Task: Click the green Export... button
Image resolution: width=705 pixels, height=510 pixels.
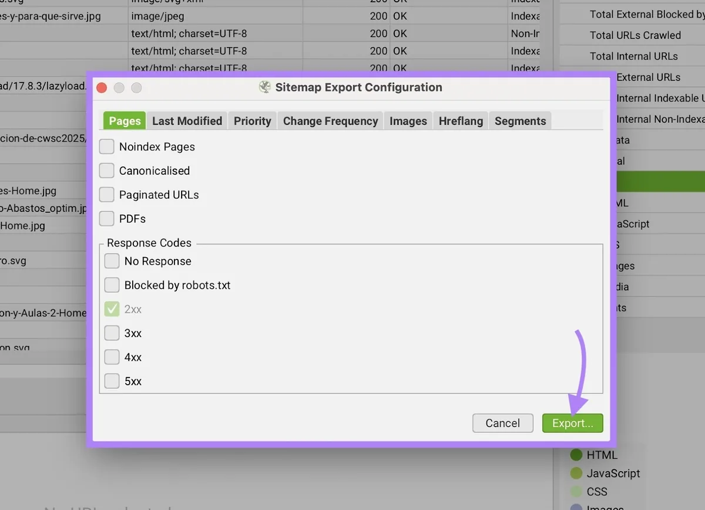Action: [x=573, y=423]
